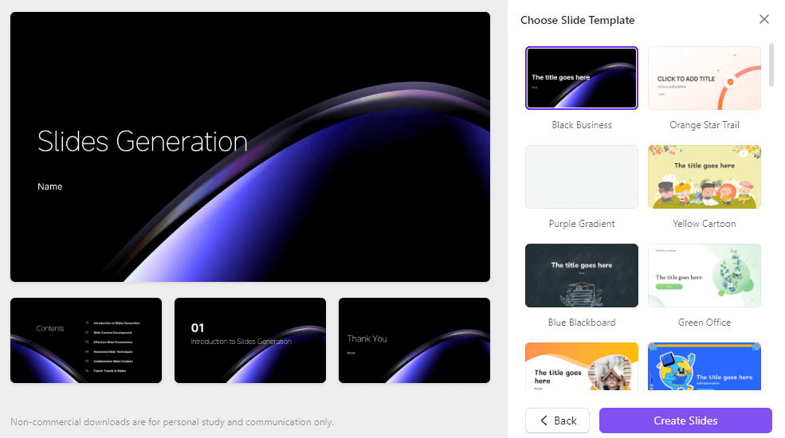785x438 pixels.
Task: Click the Create Slides button
Action: coord(685,420)
